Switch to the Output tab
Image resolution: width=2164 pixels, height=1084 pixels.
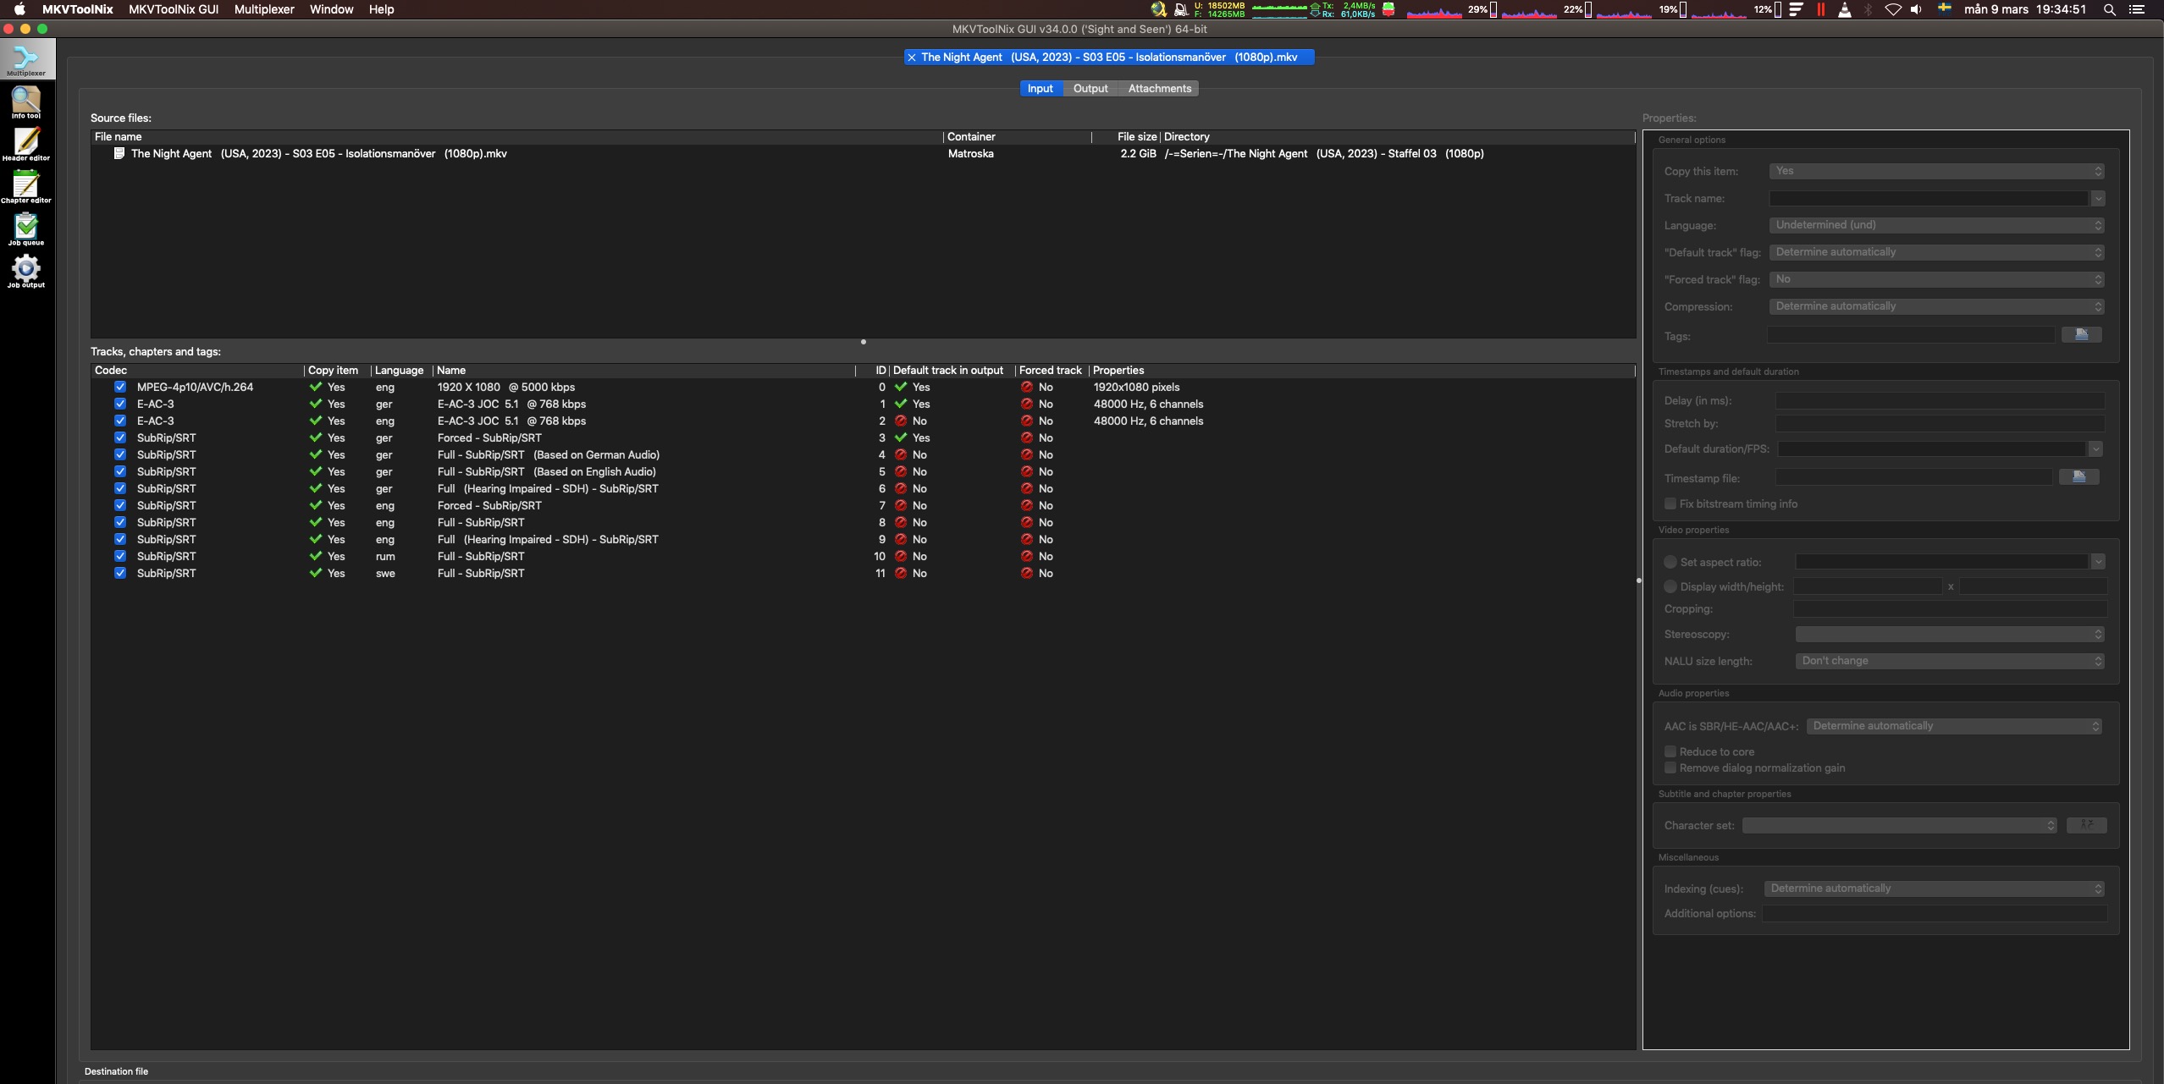pos(1090,89)
